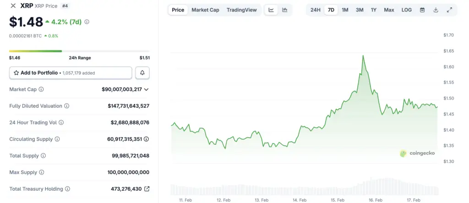
Task: Open the Market Cap info tooltip
Action: pos(41,89)
